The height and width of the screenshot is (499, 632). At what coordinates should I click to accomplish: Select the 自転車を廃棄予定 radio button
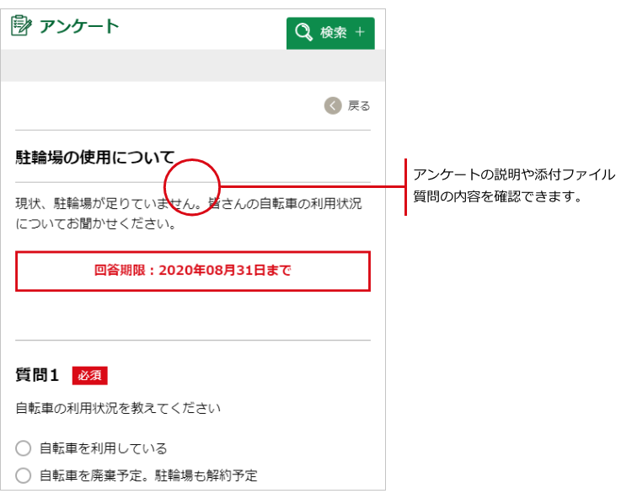coord(24,475)
